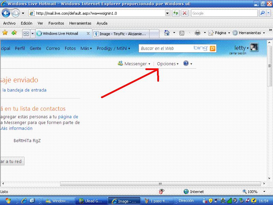The height and width of the screenshot is (205, 273).
Task: Open the Ulead G... taskbar button
Action: point(91,201)
